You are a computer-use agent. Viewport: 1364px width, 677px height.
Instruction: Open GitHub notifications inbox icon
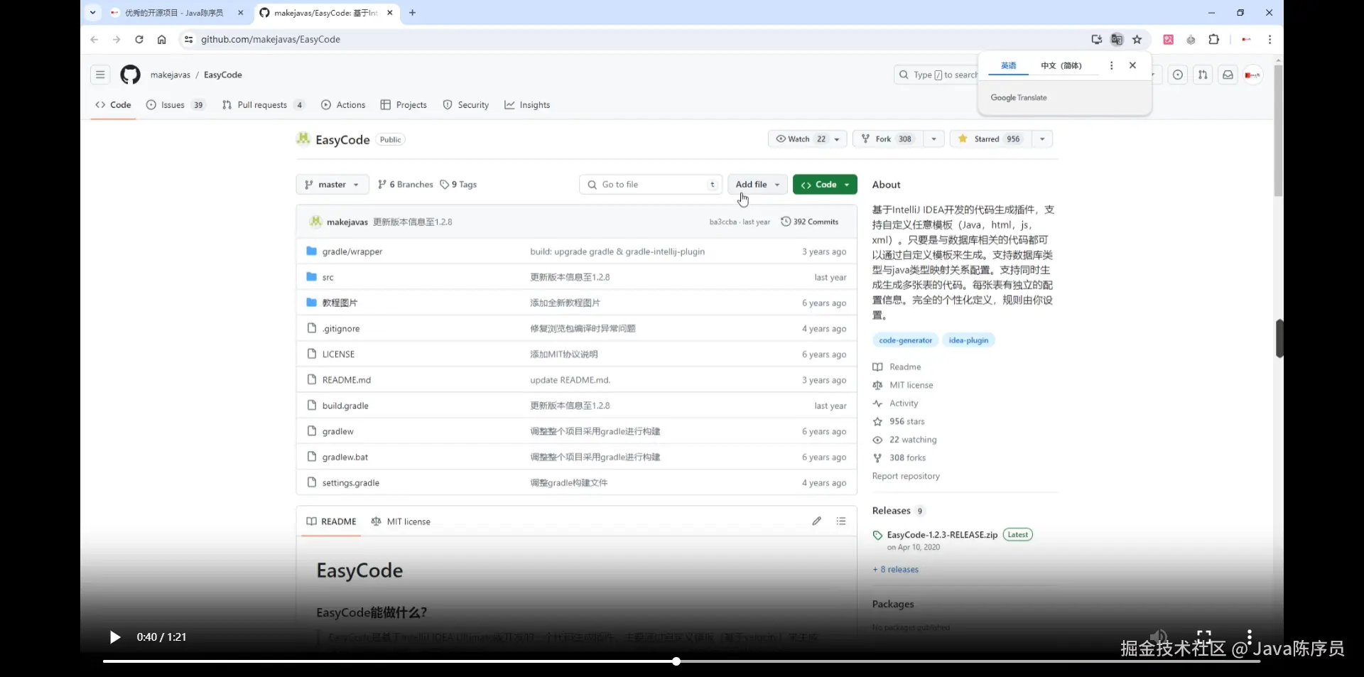coord(1228,75)
